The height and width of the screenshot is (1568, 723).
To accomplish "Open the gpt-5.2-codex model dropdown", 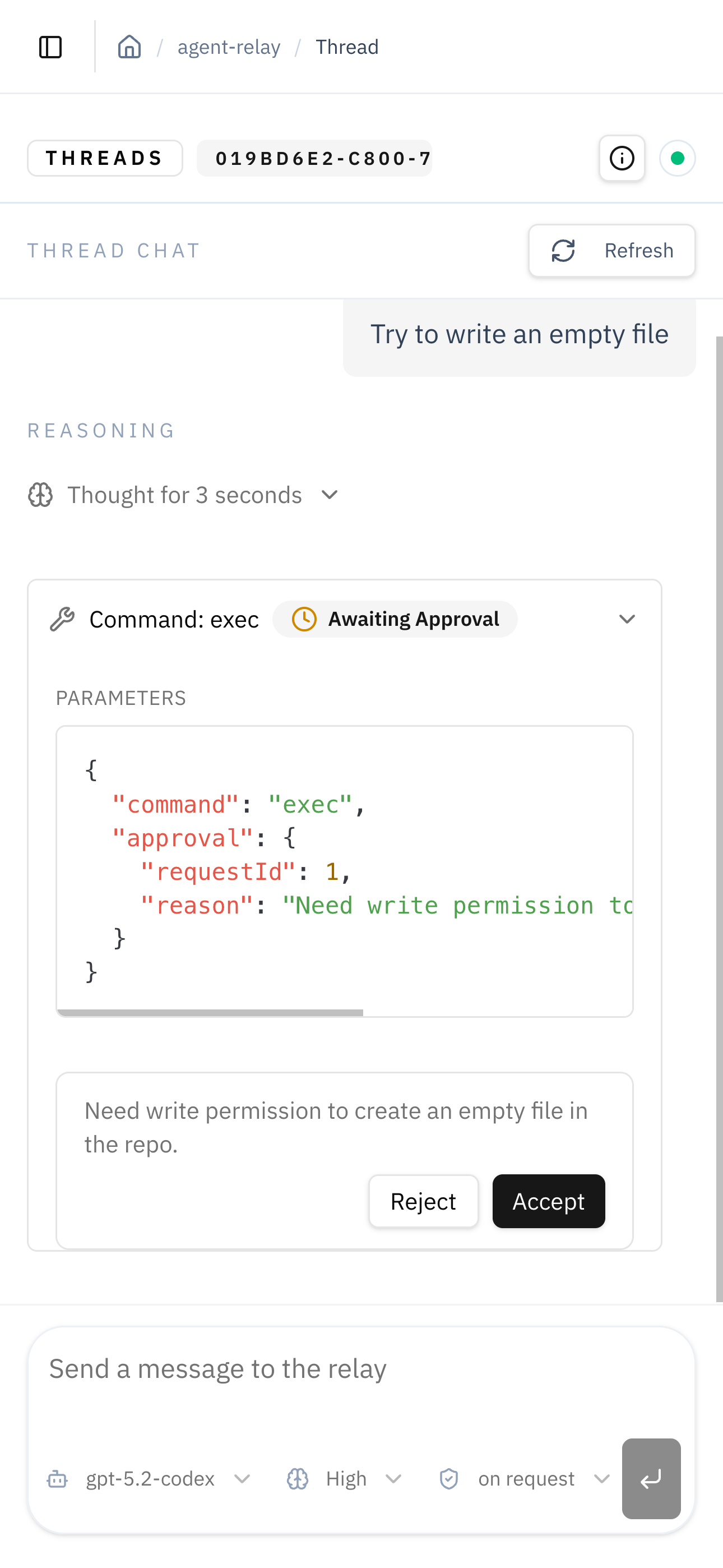I will click(150, 1478).
